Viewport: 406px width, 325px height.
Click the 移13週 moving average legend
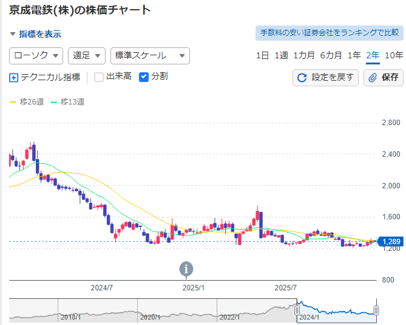[67, 102]
